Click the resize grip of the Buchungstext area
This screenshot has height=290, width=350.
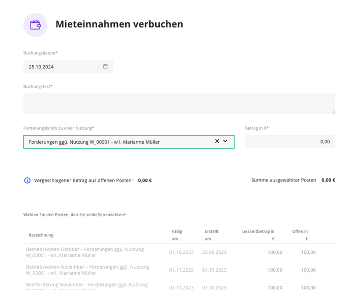click(x=334, y=112)
